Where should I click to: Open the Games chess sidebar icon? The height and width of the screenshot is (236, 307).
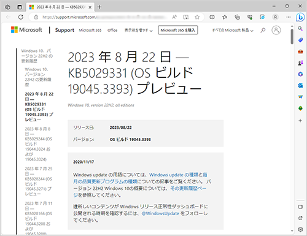tap(300, 63)
